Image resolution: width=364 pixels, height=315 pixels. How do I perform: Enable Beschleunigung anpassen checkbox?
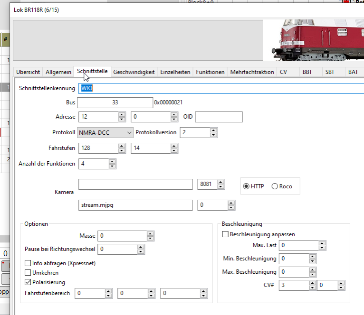click(225, 234)
